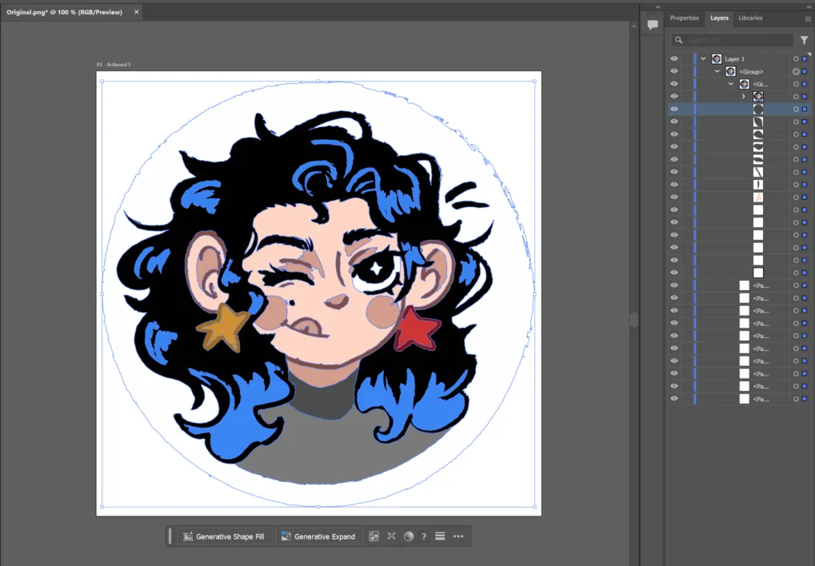Select the gold star earring on canvas
815x566 pixels.
[x=223, y=328]
